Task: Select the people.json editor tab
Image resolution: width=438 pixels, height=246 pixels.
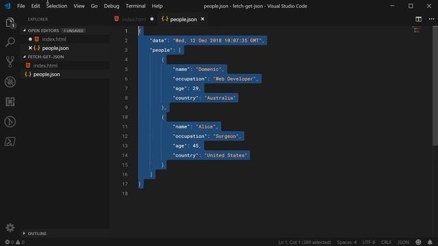Action: tap(183, 19)
